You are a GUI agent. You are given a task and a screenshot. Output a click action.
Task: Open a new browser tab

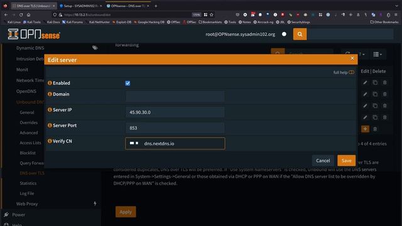156,6
